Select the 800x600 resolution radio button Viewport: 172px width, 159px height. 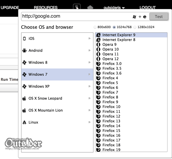point(95,27)
